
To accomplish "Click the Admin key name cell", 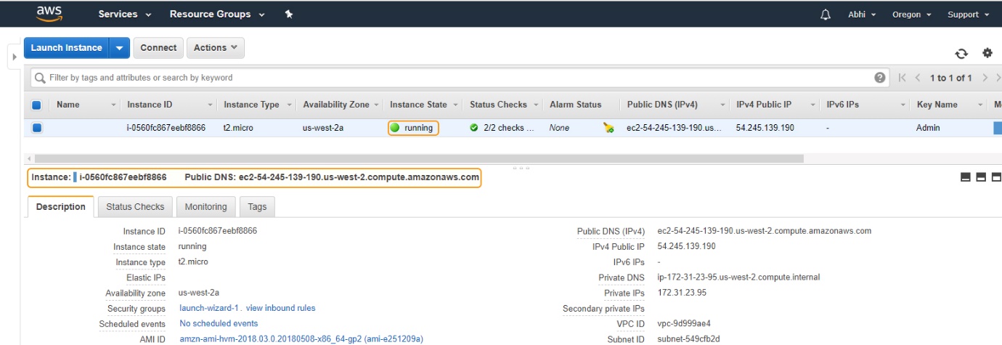I will [929, 128].
